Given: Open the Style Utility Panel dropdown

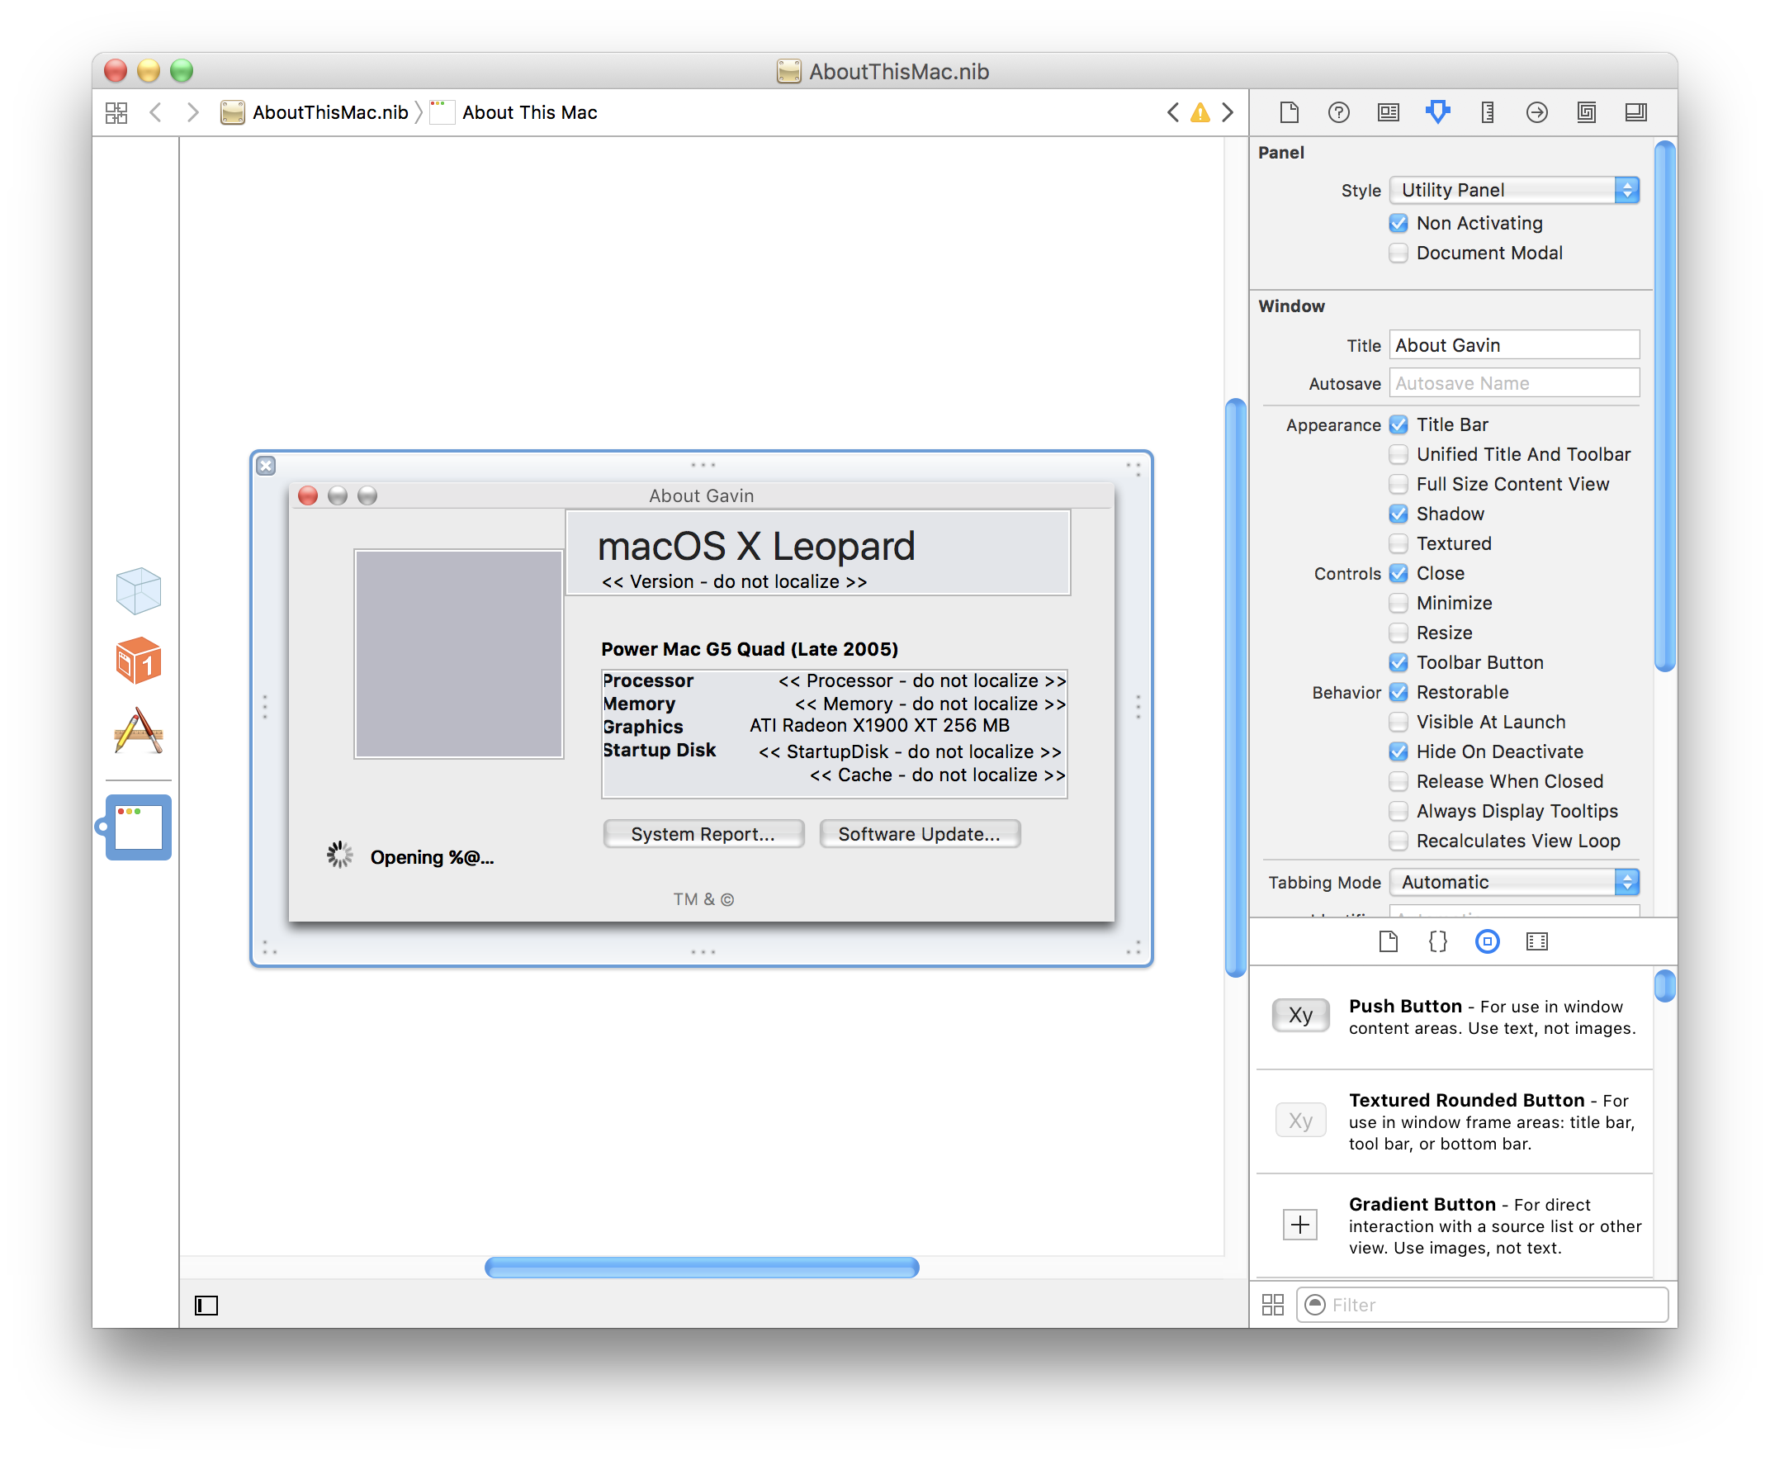Looking at the screenshot, I should tap(1513, 190).
